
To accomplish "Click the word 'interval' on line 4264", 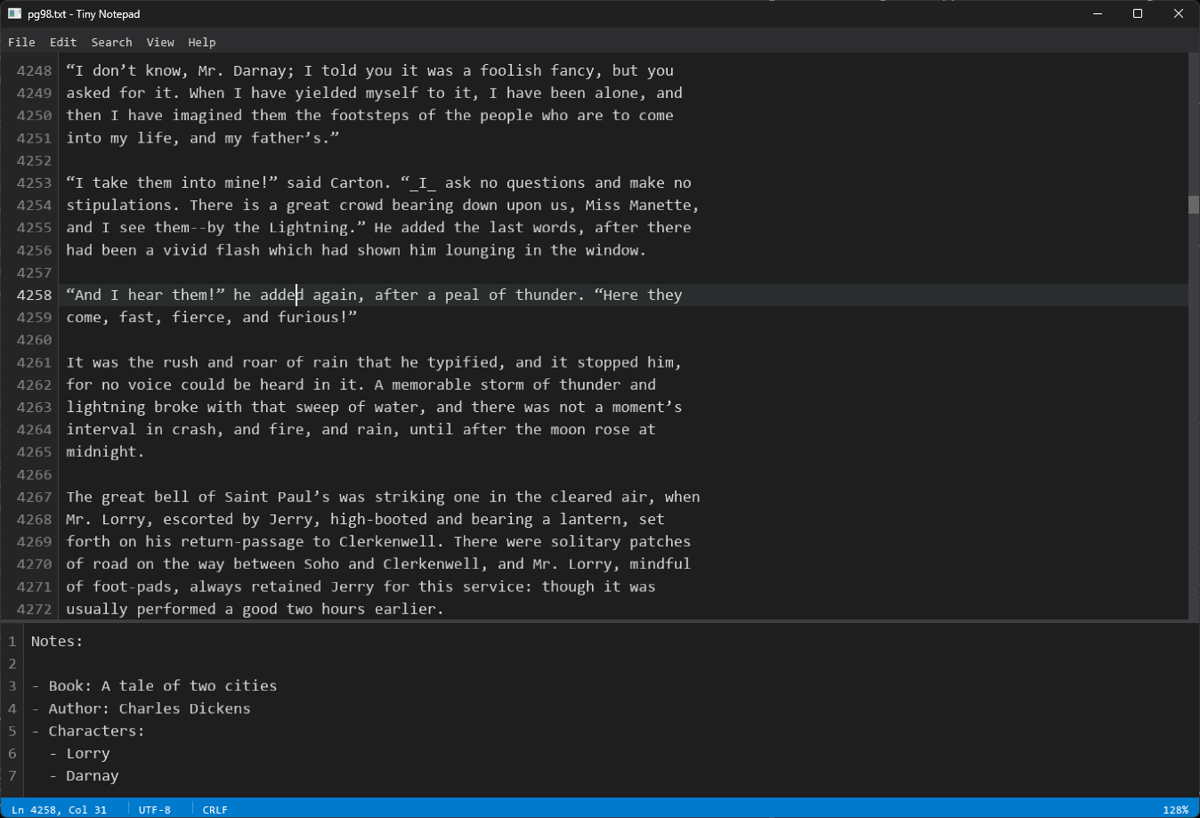I will pyautogui.click(x=101, y=429).
